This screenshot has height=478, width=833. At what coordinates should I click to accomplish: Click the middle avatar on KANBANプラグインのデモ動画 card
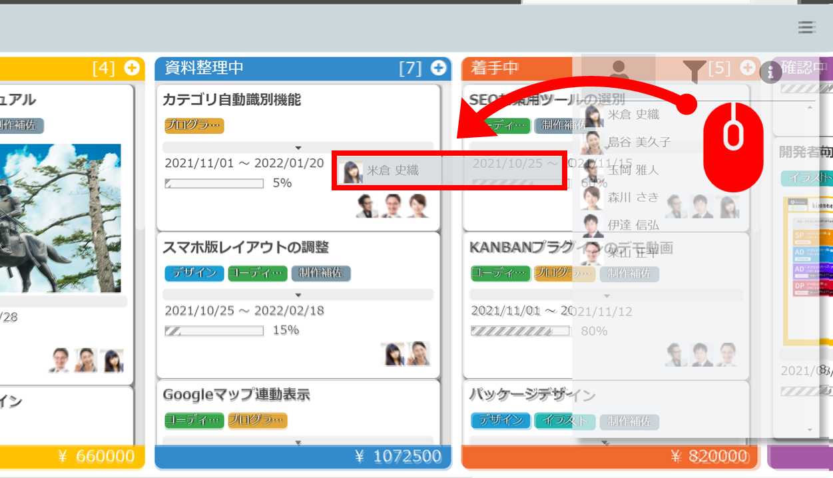[x=701, y=354]
